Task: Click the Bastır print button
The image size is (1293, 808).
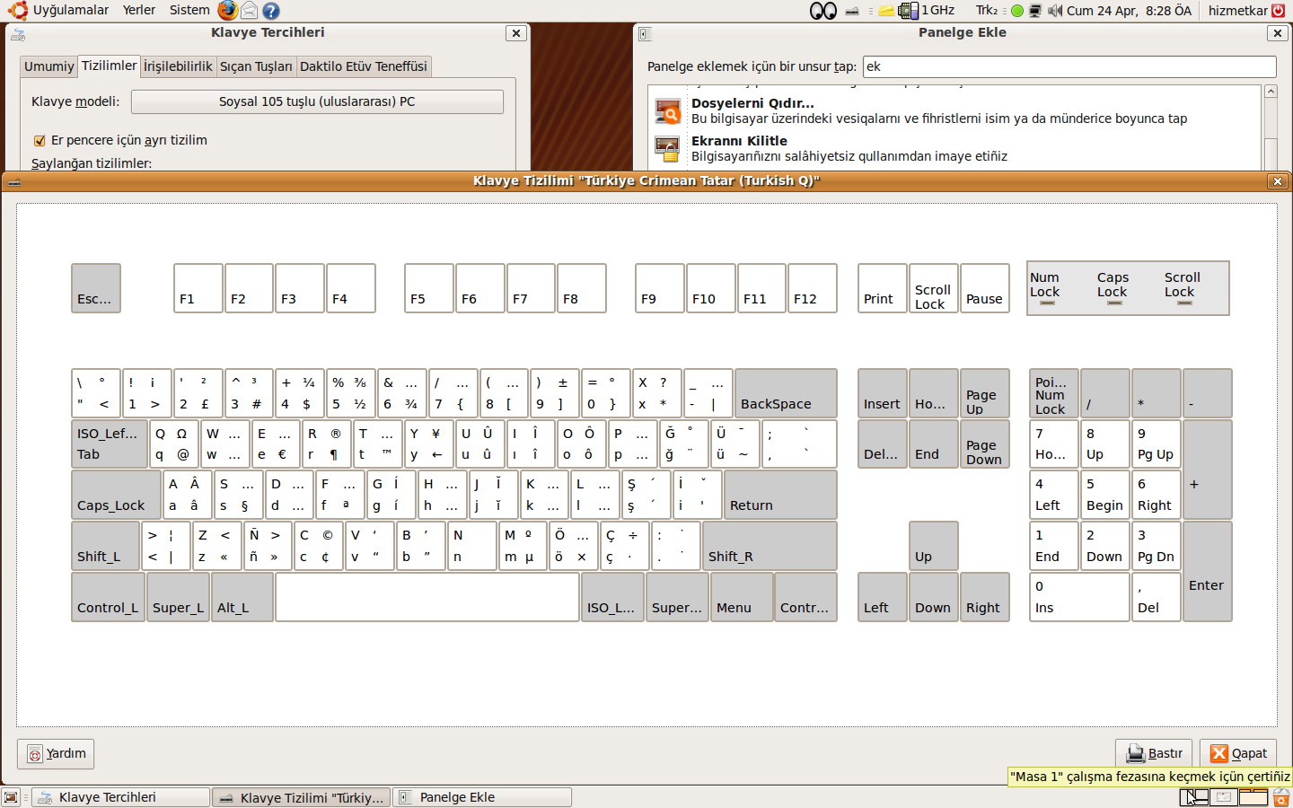Action: tap(1154, 753)
